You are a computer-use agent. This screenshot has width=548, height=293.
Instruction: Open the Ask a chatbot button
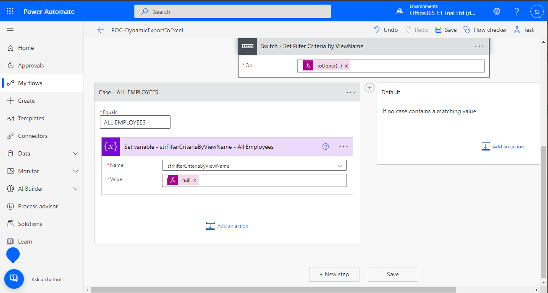[x=14, y=279]
